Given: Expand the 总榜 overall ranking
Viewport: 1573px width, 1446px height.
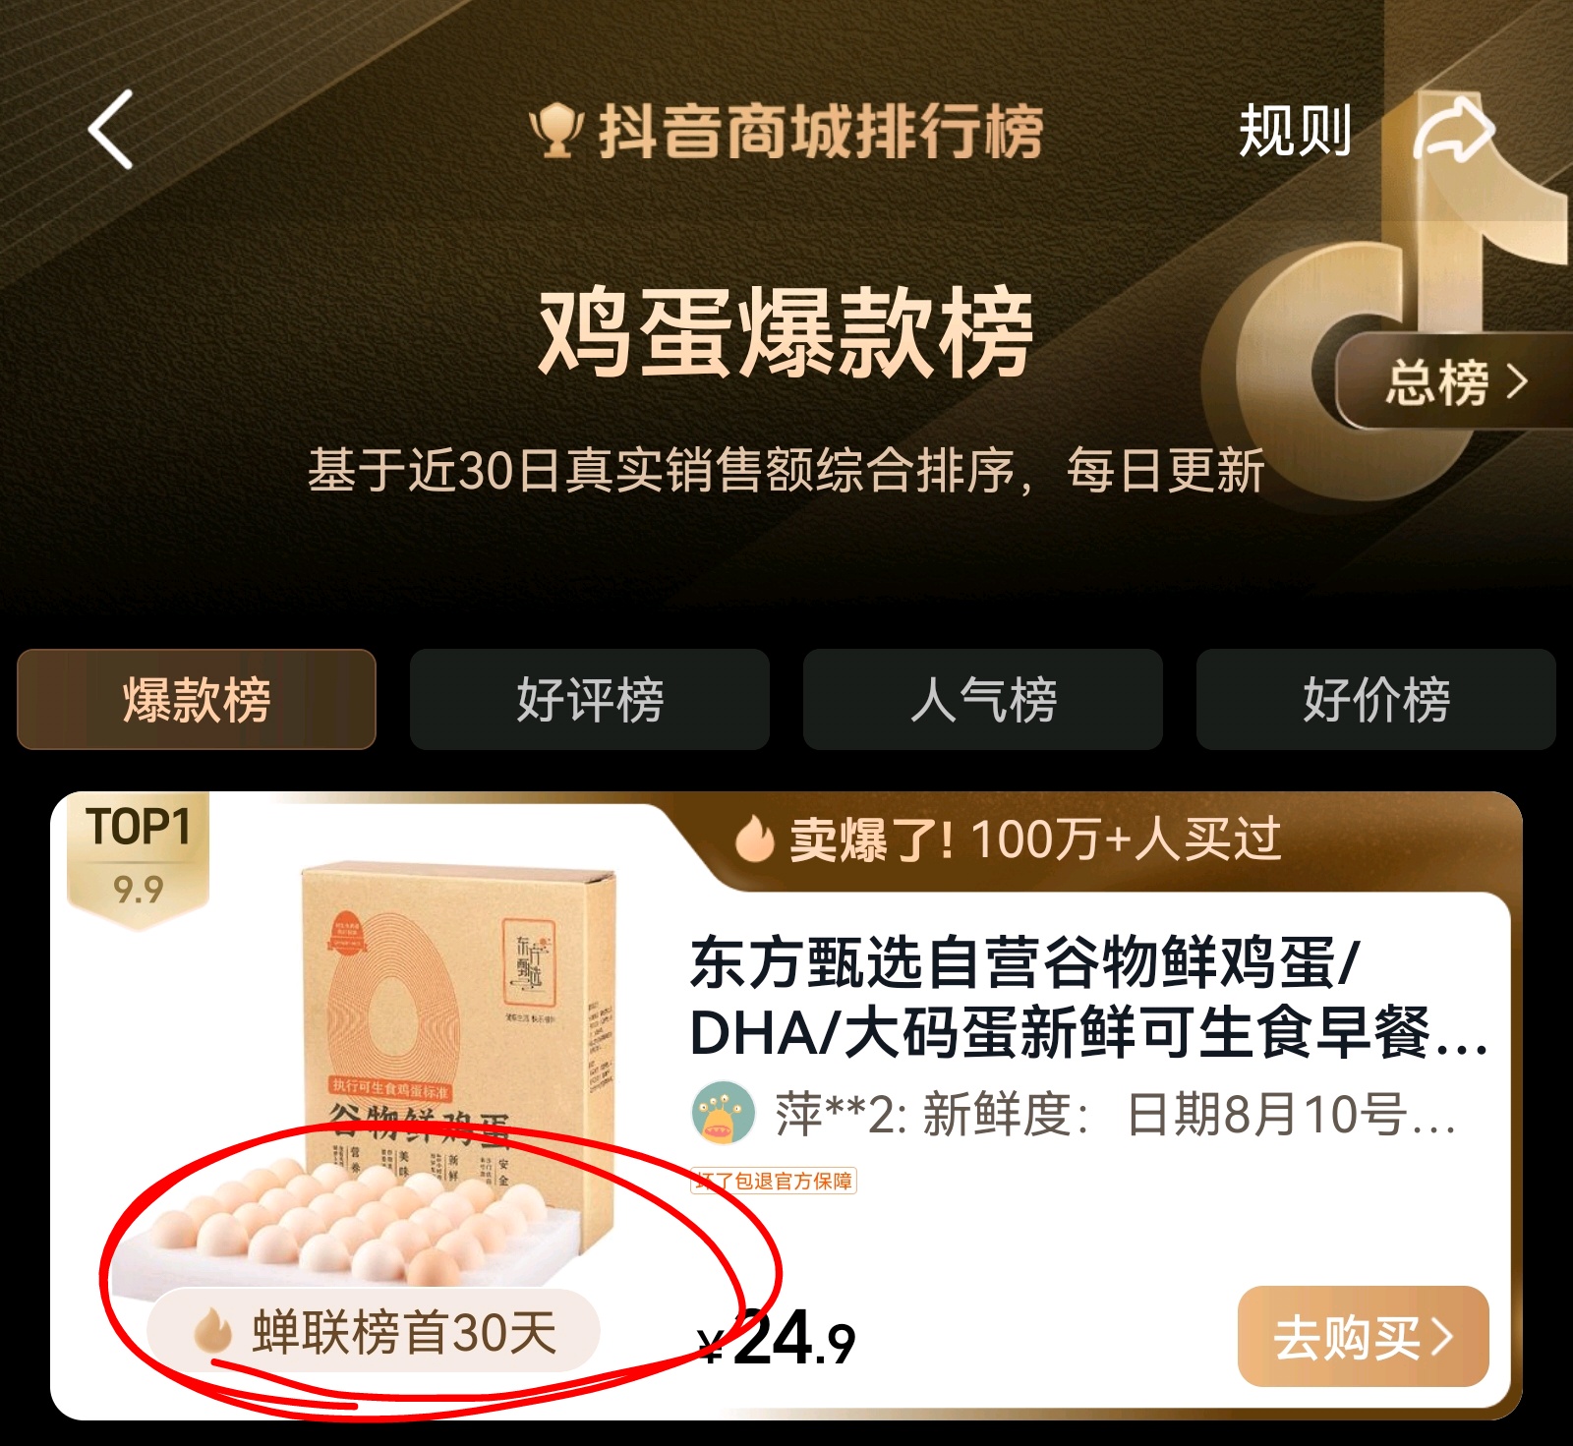Looking at the screenshot, I should (x=1455, y=381).
